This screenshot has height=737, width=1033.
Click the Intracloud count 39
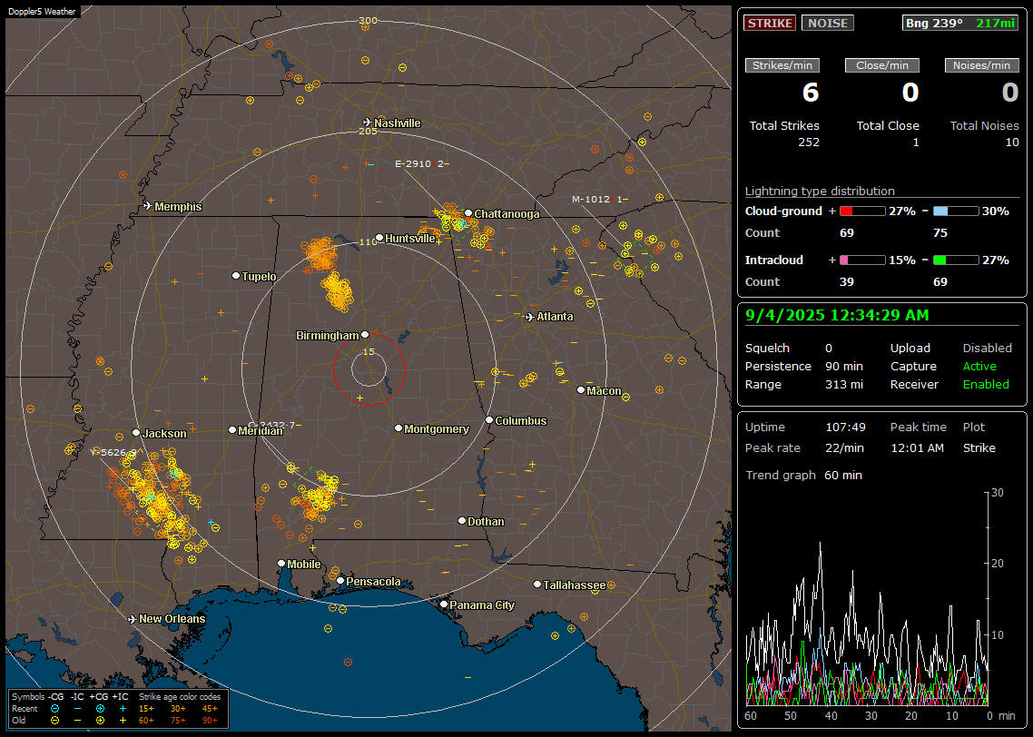847,282
